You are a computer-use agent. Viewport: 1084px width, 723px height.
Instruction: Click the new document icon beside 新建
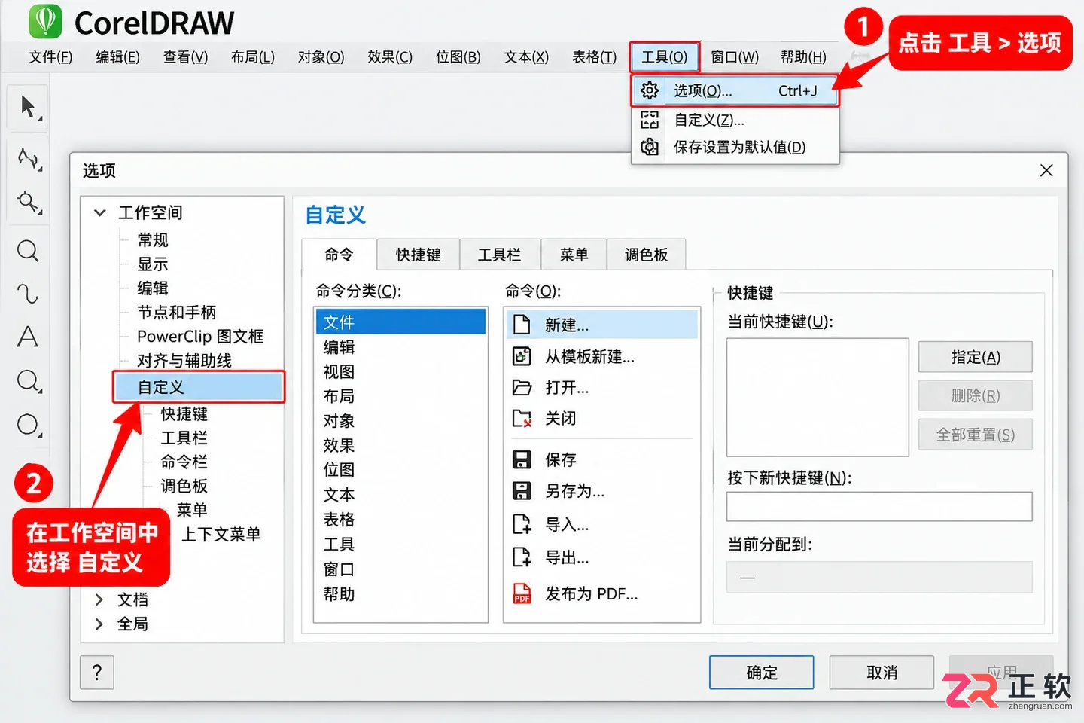pos(522,325)
